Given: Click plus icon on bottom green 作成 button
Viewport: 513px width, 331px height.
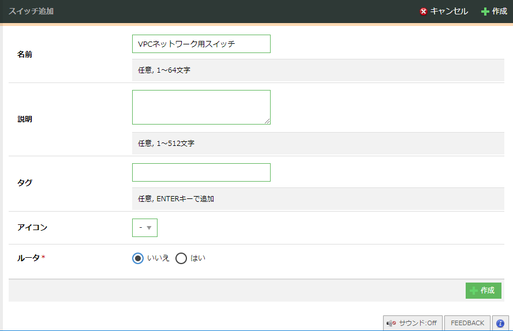Looking at the screenshot, I should pos(474,291).
